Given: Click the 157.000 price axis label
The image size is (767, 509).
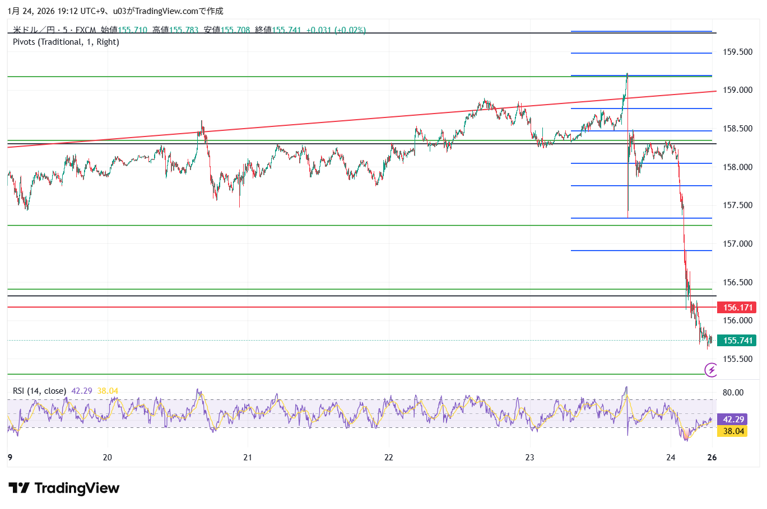Looking at the screenshot, I should point(737,244).
